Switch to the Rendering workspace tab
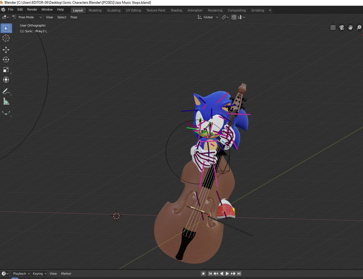Screen dimensions: 363x279 pyautogui.click(x=215, y=10)
